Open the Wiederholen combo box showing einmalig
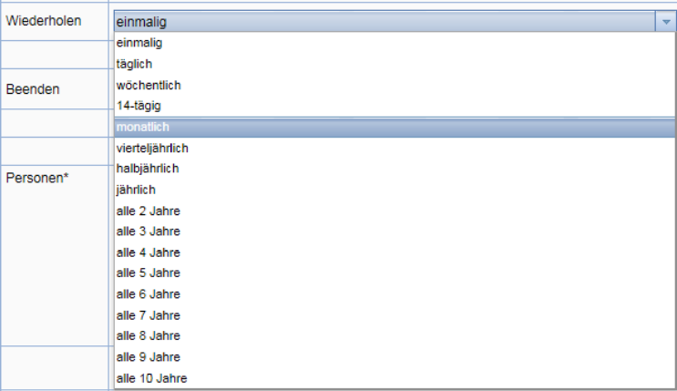677x391 pixels. click(395, 21)
